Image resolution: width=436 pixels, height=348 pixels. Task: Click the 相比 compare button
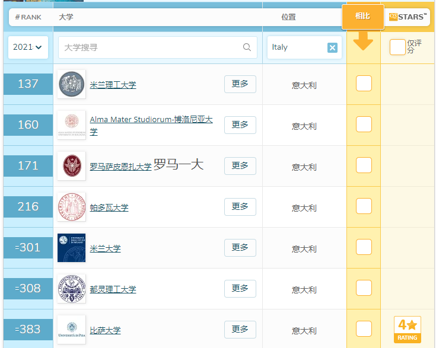click(363, 17)
